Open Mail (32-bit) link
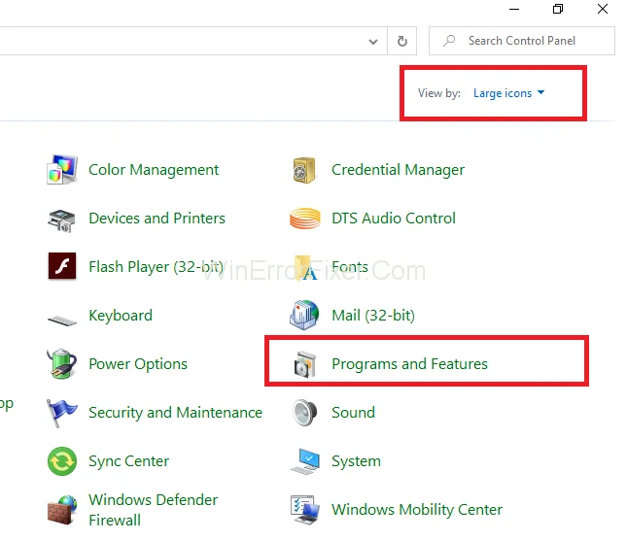This screenshot has width=627, height=540. click(373, 316)
